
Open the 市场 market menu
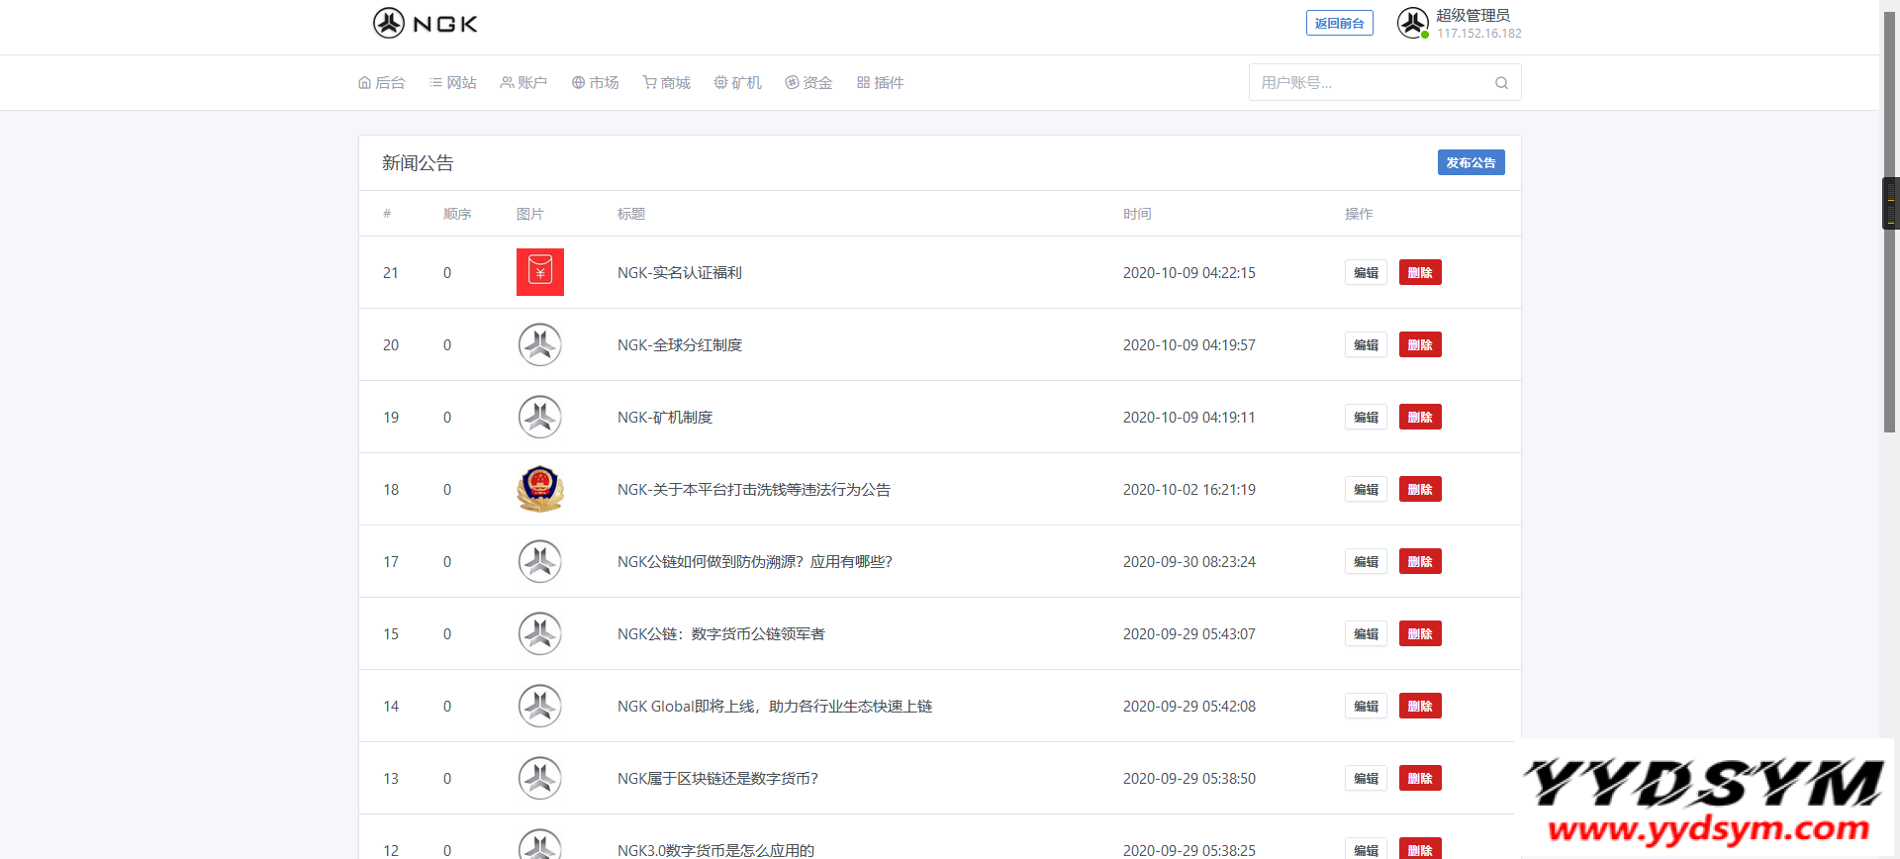pos(595,83)
